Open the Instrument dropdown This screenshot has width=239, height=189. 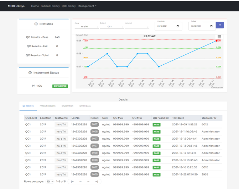pyautogui.click(x=137, y=27)
